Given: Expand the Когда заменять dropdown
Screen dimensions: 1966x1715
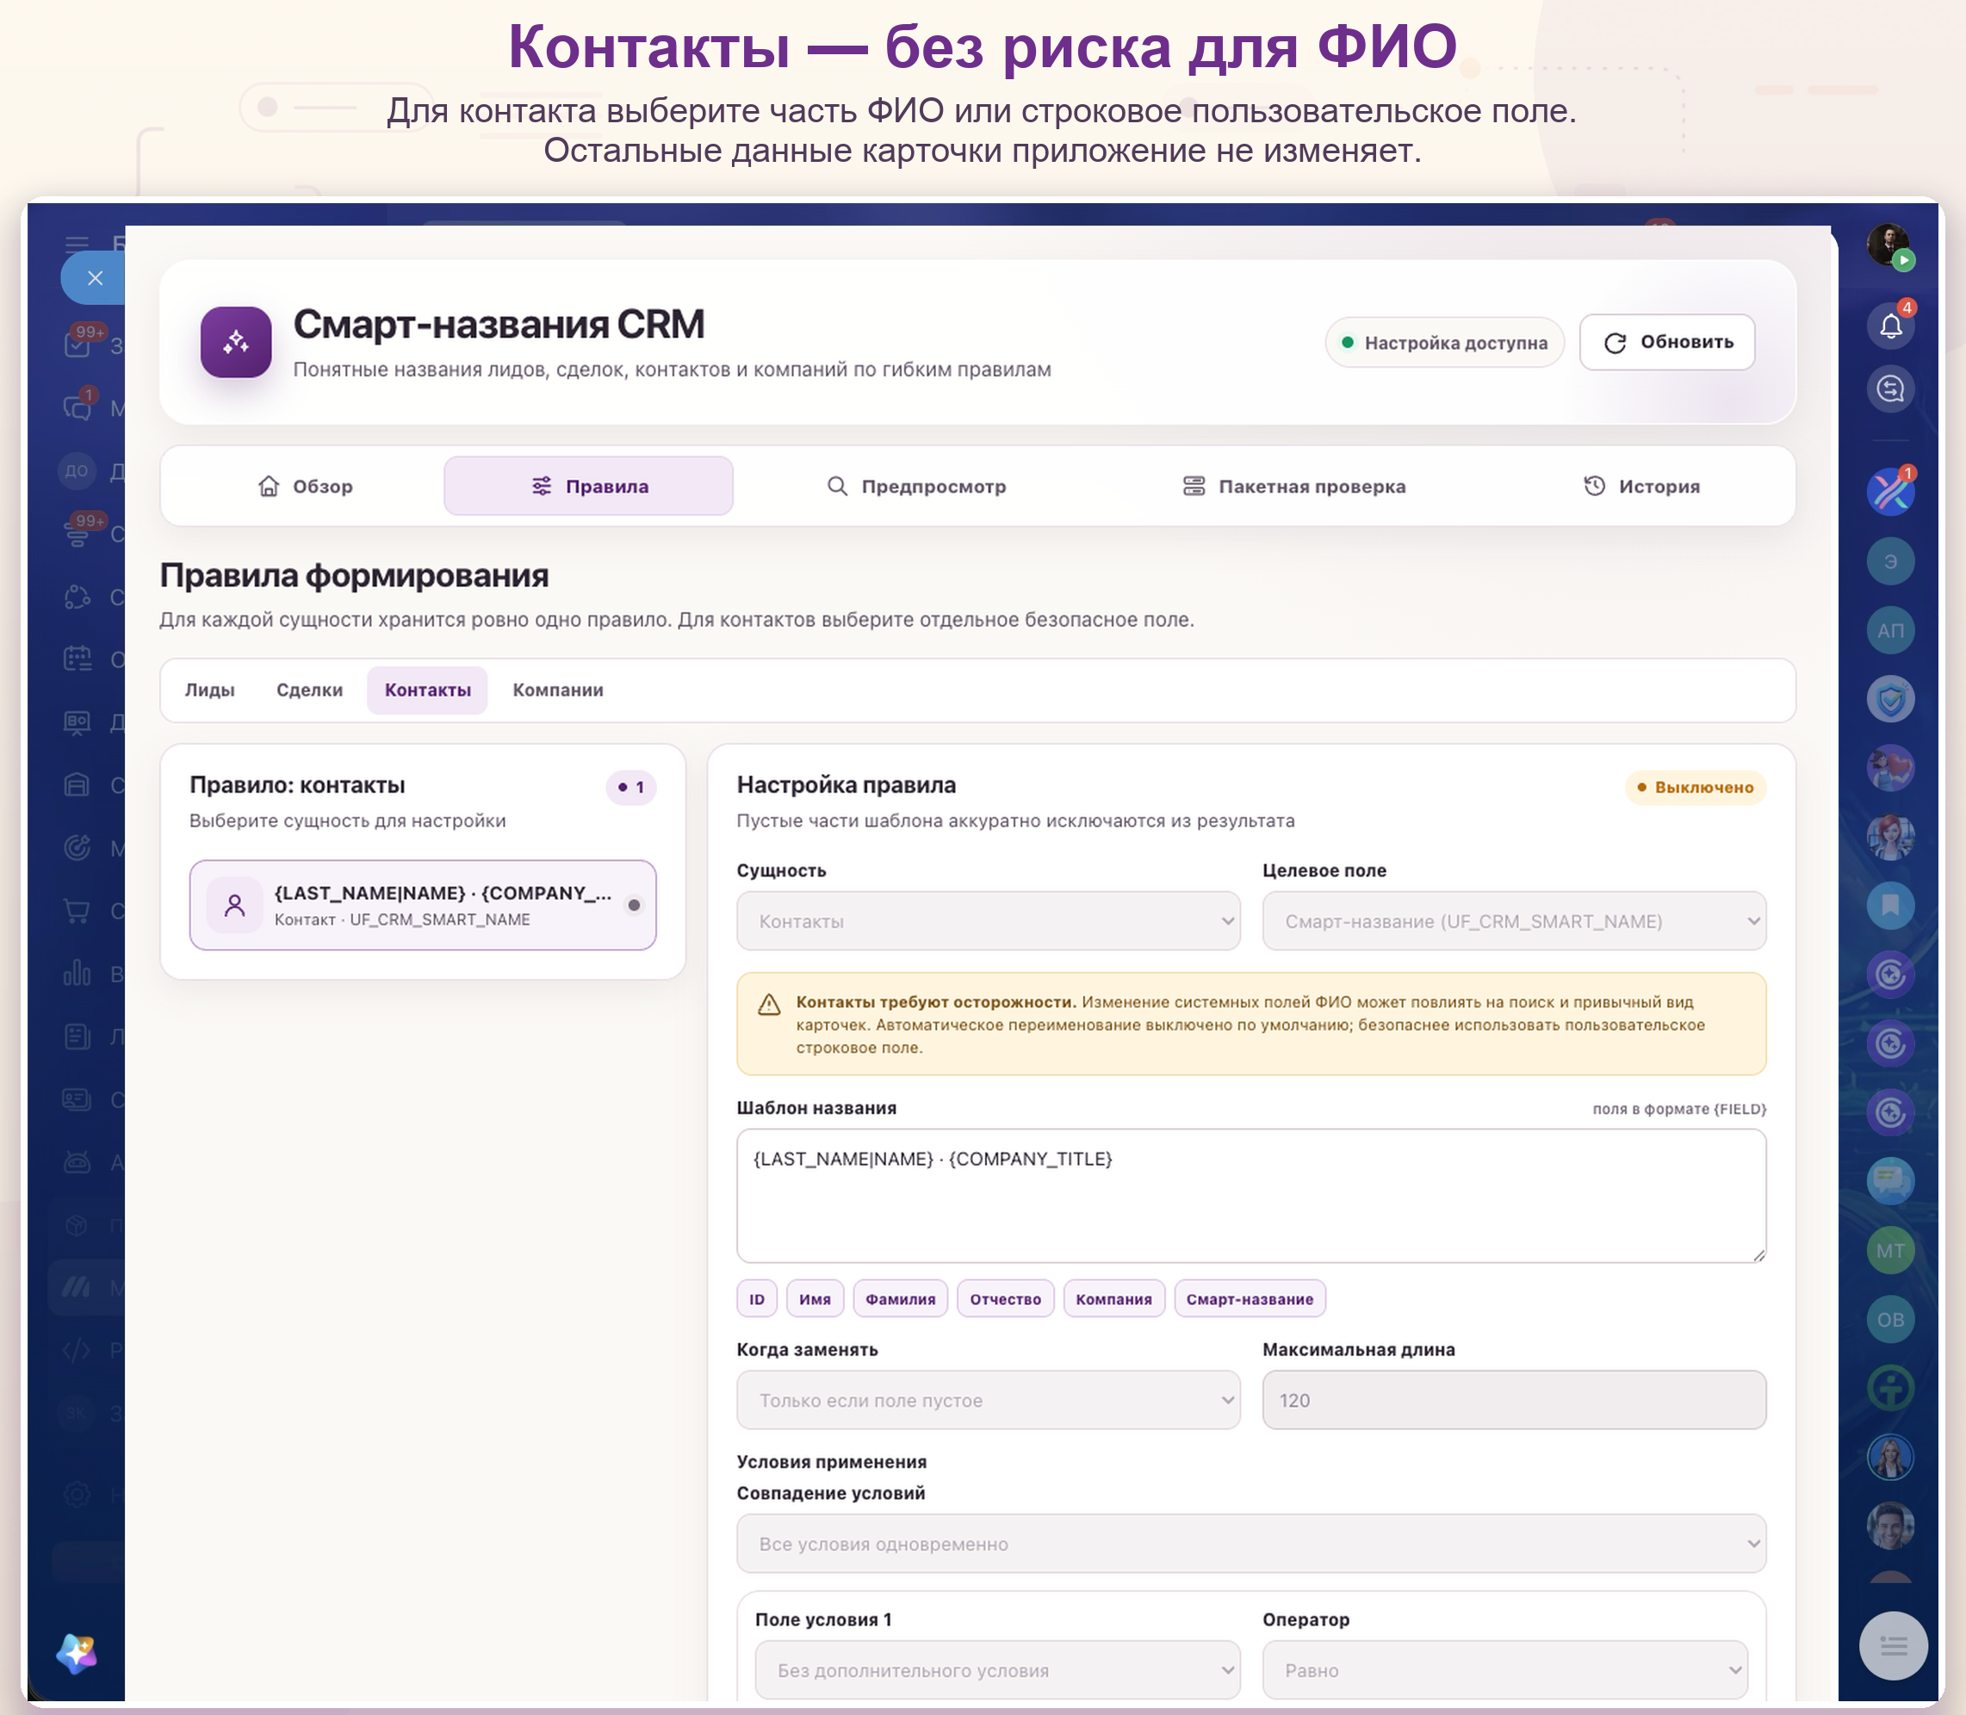Looking at the screenshot, I should [x=988, y=1400].
